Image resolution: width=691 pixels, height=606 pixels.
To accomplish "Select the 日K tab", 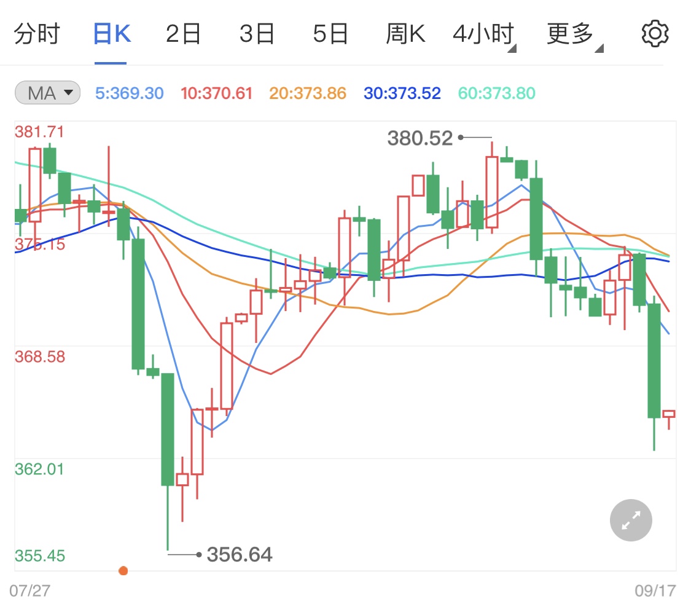I will (x=112, y=34).
